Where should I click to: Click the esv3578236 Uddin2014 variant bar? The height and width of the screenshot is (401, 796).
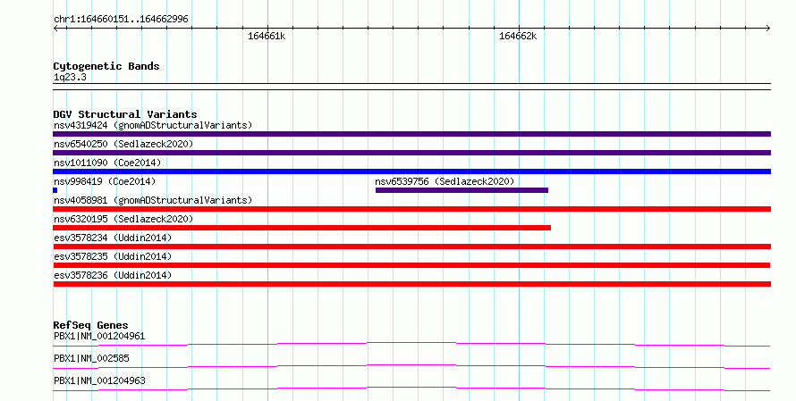(411, 284)
